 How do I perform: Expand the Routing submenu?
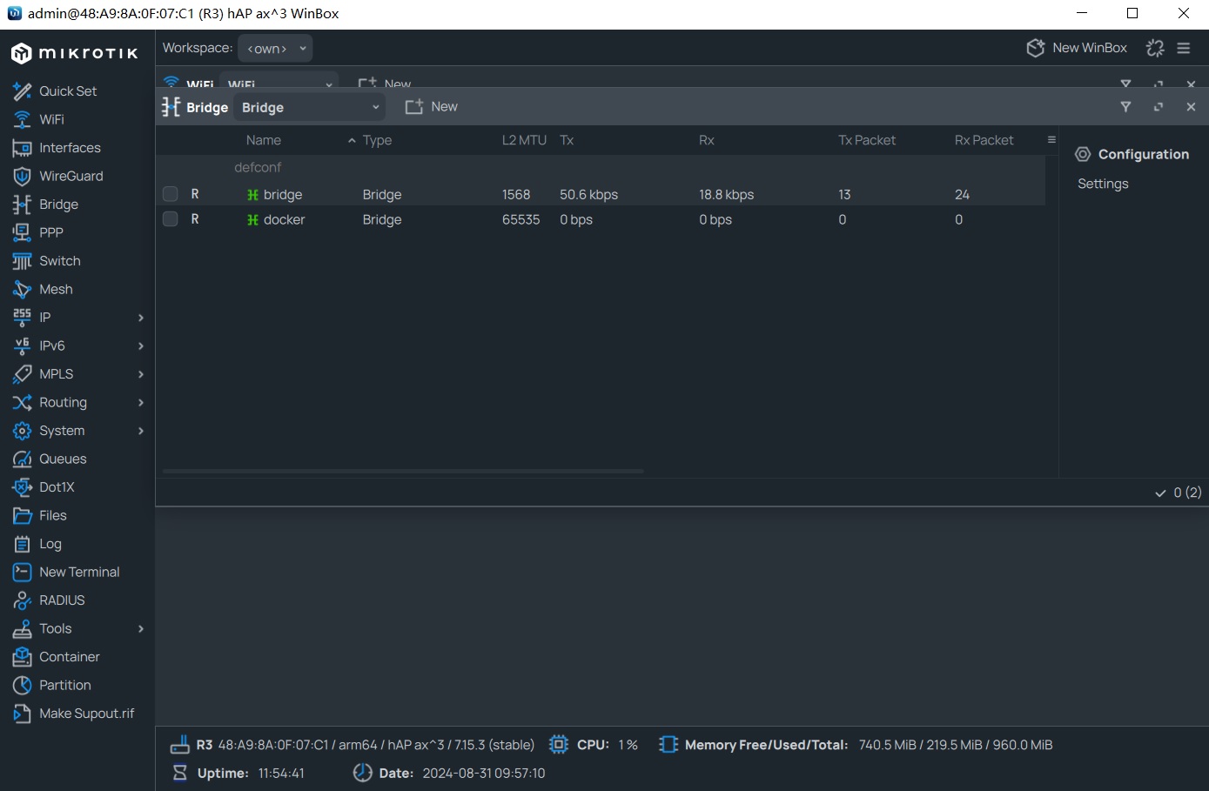(x=140, y=402)
